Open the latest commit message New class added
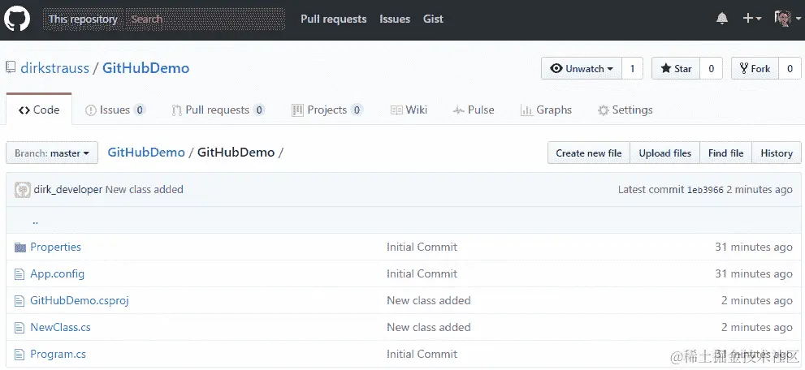This screenshot has width=805, height=370. [x=145, y=190]
